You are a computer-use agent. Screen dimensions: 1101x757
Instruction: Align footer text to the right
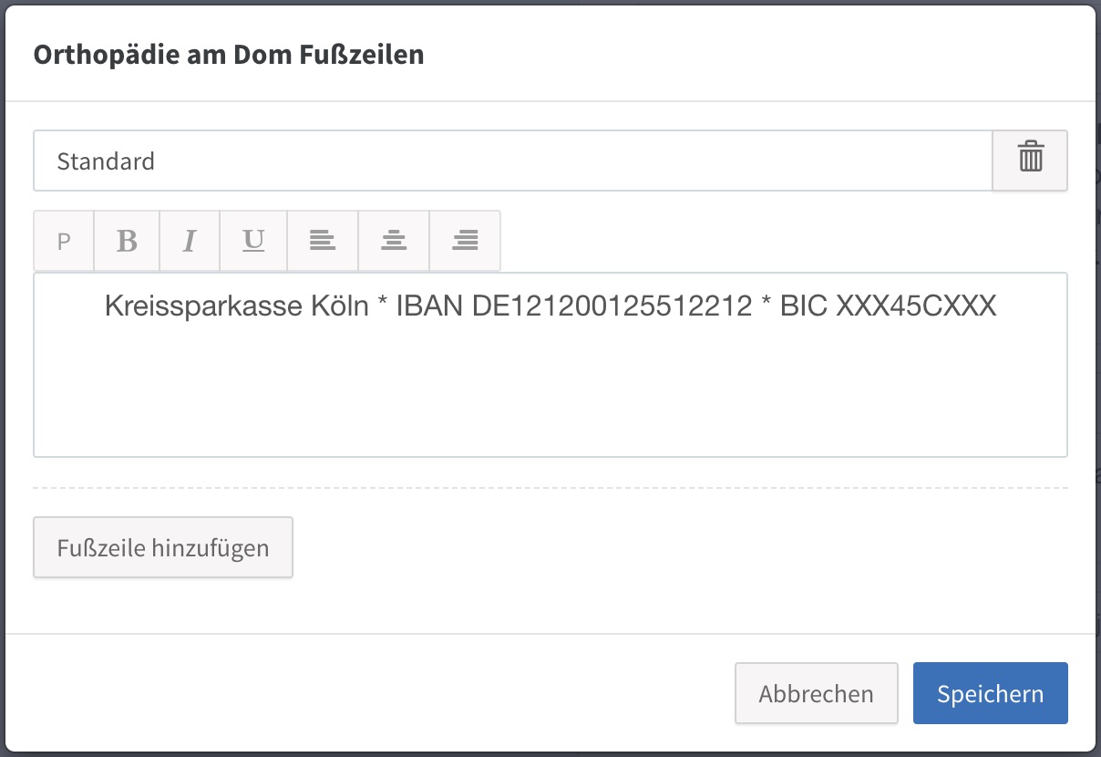465,241
